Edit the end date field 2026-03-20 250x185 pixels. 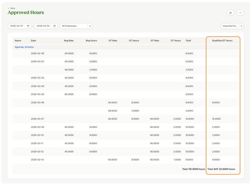pyautogui.click(x=43, y=26)
